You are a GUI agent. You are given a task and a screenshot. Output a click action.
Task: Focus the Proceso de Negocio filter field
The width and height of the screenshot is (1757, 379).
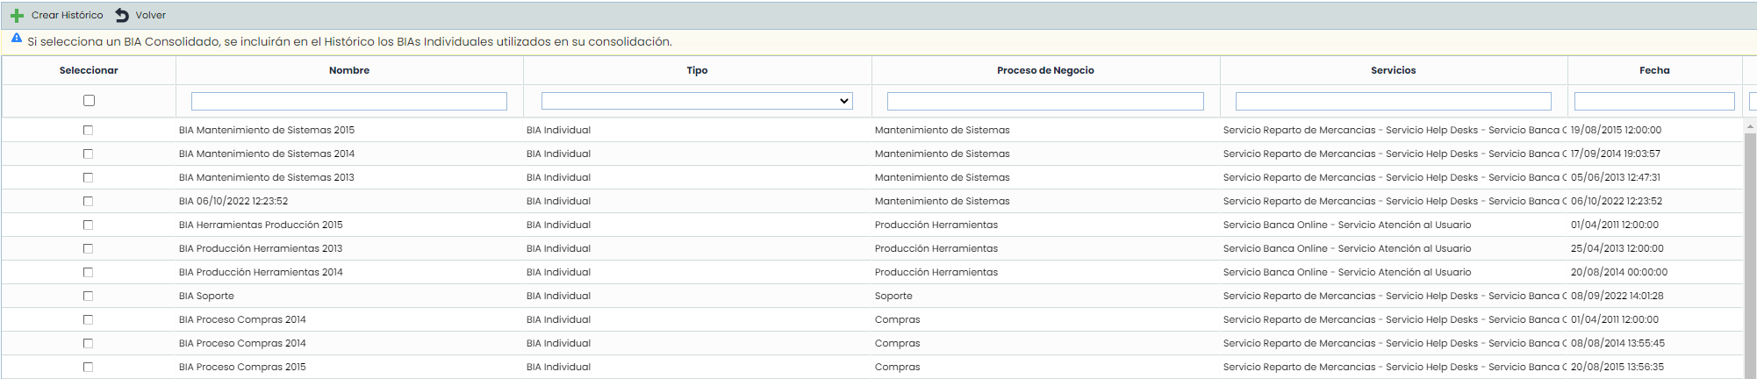coord(1045,102)
